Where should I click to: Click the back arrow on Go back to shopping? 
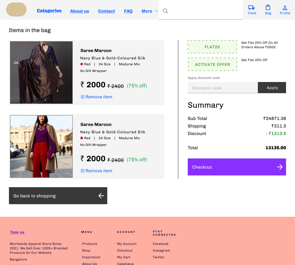(x=101, y=196)
